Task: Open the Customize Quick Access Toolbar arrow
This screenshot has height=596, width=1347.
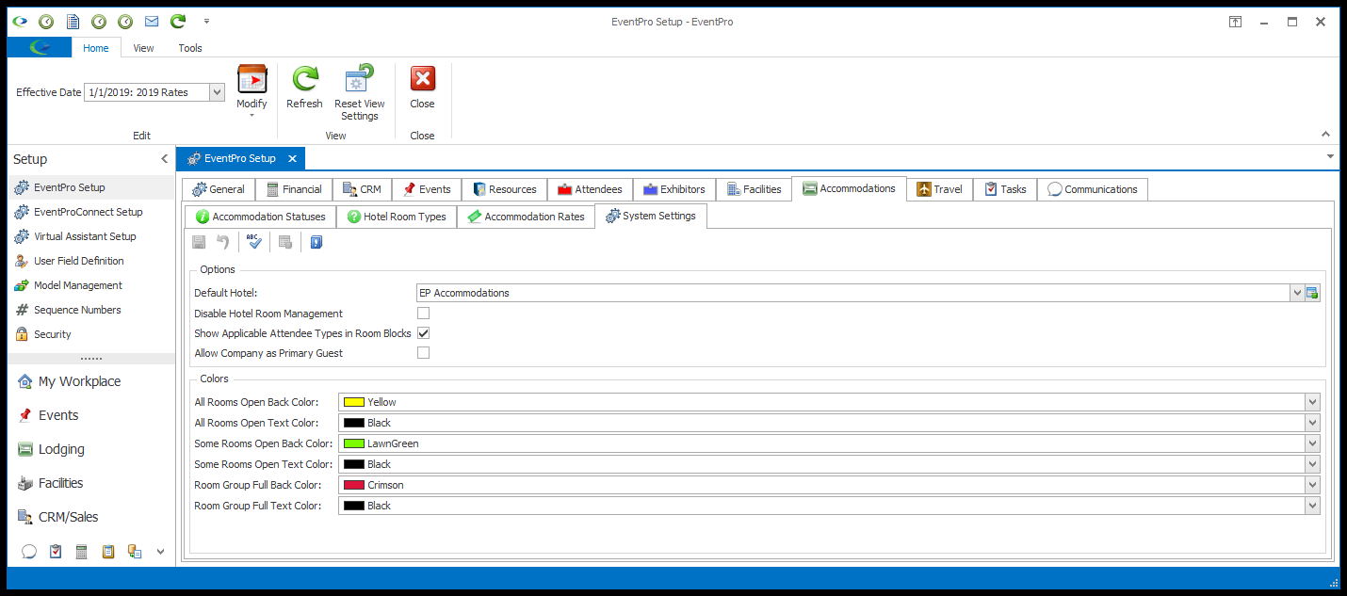Action: tap(206, 21)
